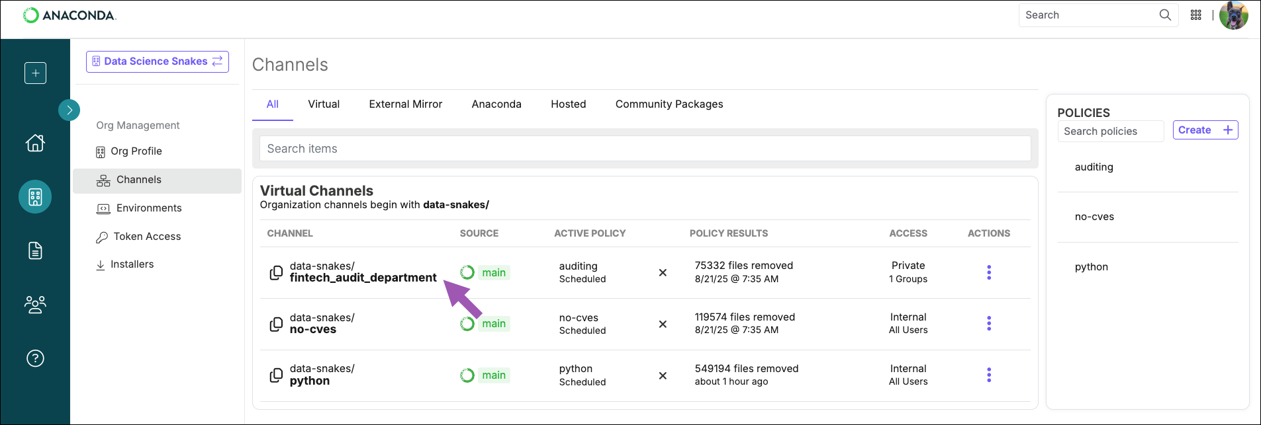Click 'Private 1 Groups' access cell
The height and width of the screenshot is (425, 1261).
pyautogui.click(x=908, y=272)
